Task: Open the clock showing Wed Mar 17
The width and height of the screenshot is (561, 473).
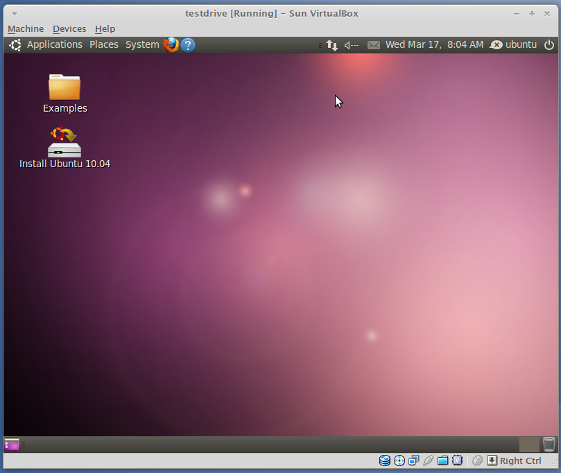Action: click(434, 44)
